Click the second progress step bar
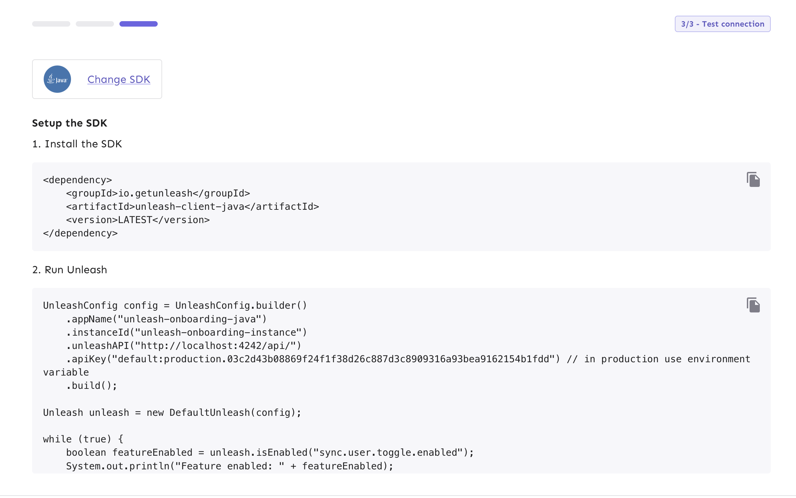 [95, 24]
